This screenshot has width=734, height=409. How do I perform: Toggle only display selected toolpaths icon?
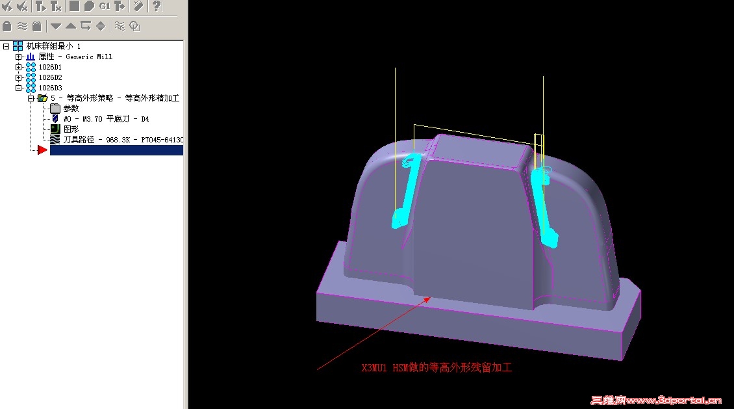point(120,26)
